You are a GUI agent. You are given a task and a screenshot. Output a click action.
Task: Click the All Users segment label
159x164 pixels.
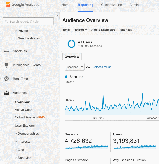point(85,42)
